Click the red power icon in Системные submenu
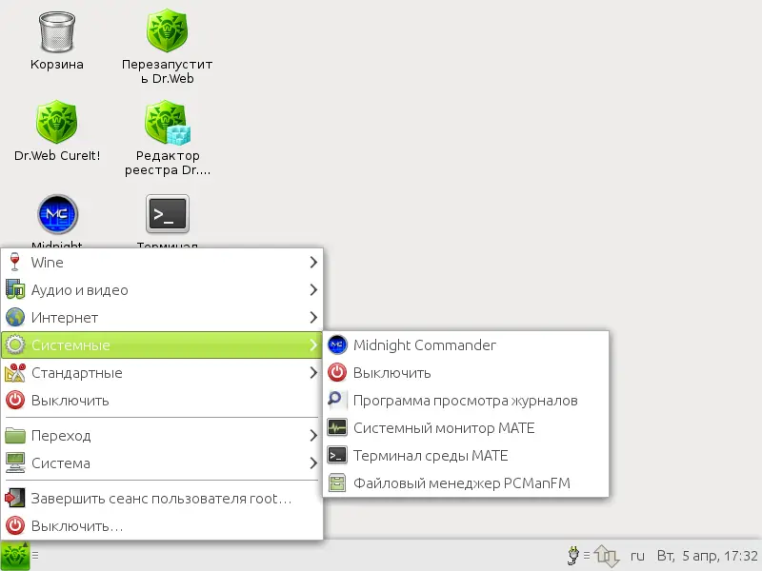The image size is (762, 571). pyautogui.click(x=337, y=373)
